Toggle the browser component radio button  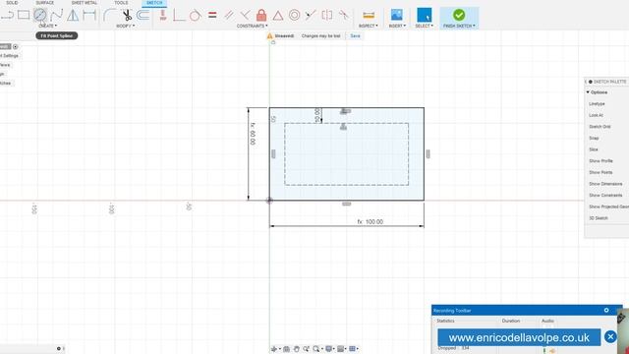click(x=16, y=47)
